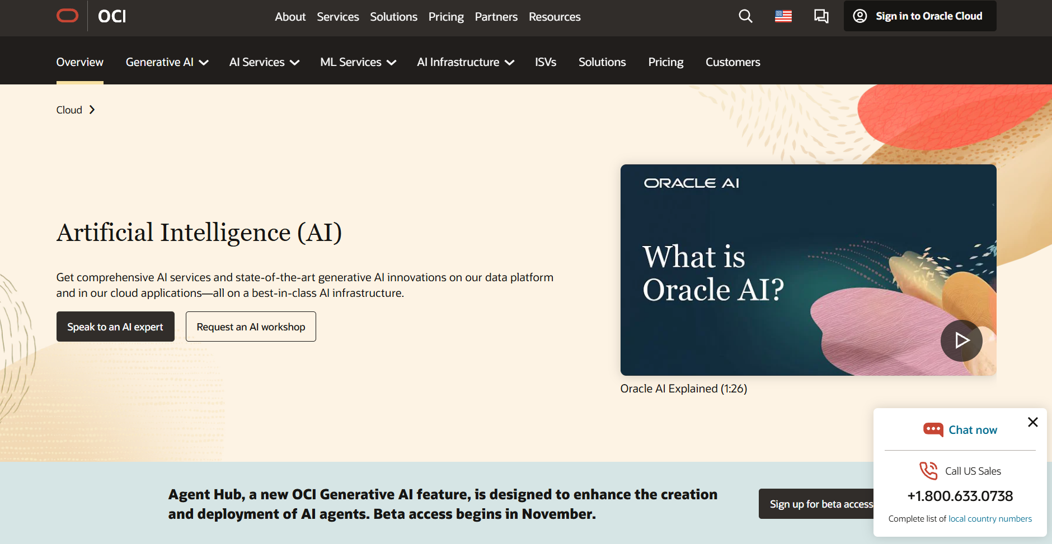Image resolution: width=1052 pixels, height=544 pixels.
Task: Expand the Generative AI dropdown
Action: coord(166,62)
